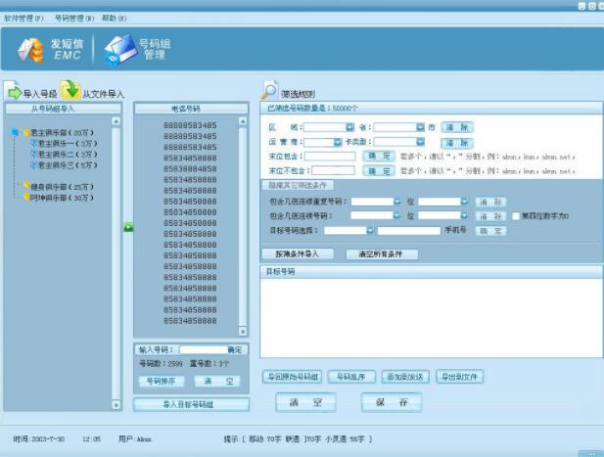Open the 号码管理 menu
Viewport: 604px width, 457px height.
pos(74,19)
